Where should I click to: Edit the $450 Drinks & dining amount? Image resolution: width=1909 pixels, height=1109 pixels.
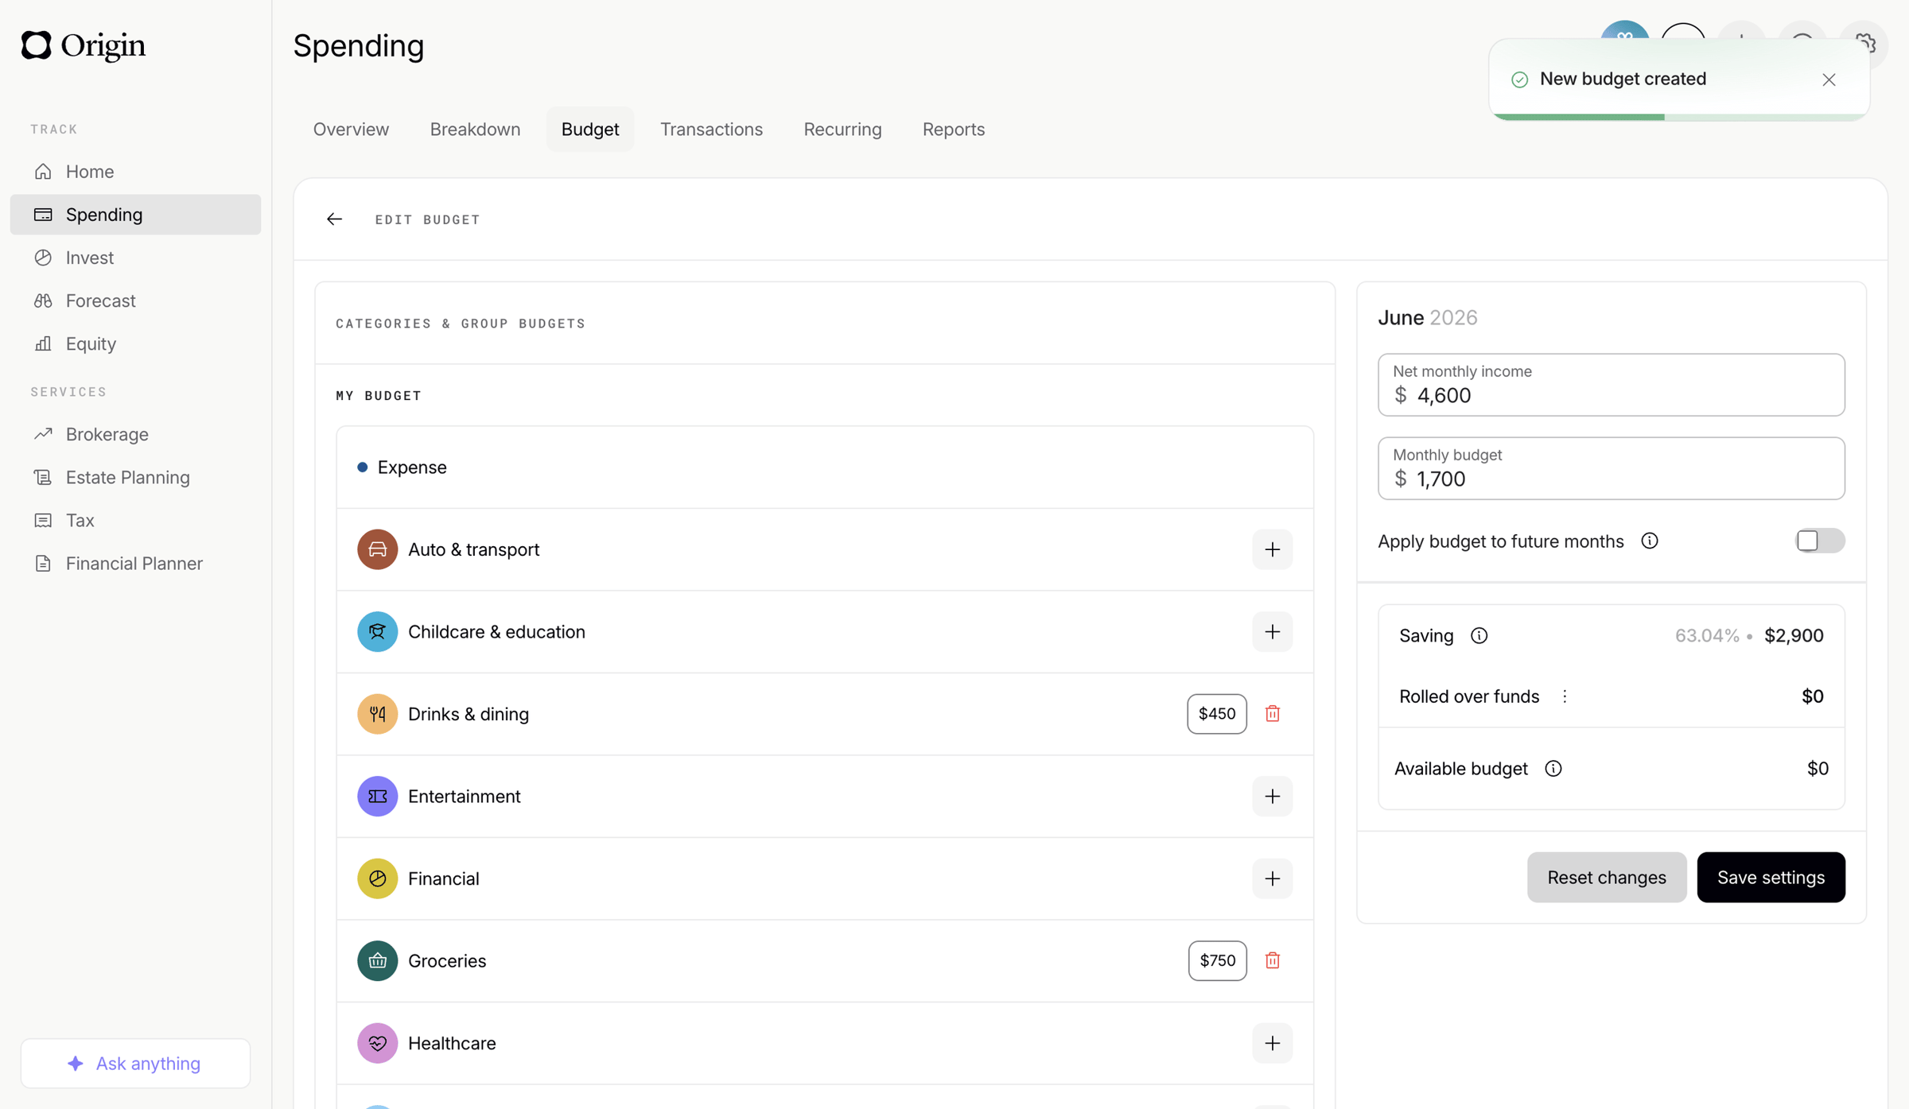pyautogui.click(x=1216, y=714)
